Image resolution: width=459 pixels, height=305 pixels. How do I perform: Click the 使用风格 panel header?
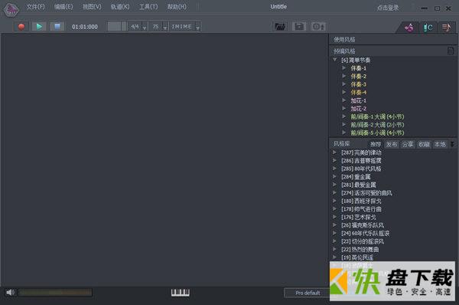[392, 39]
